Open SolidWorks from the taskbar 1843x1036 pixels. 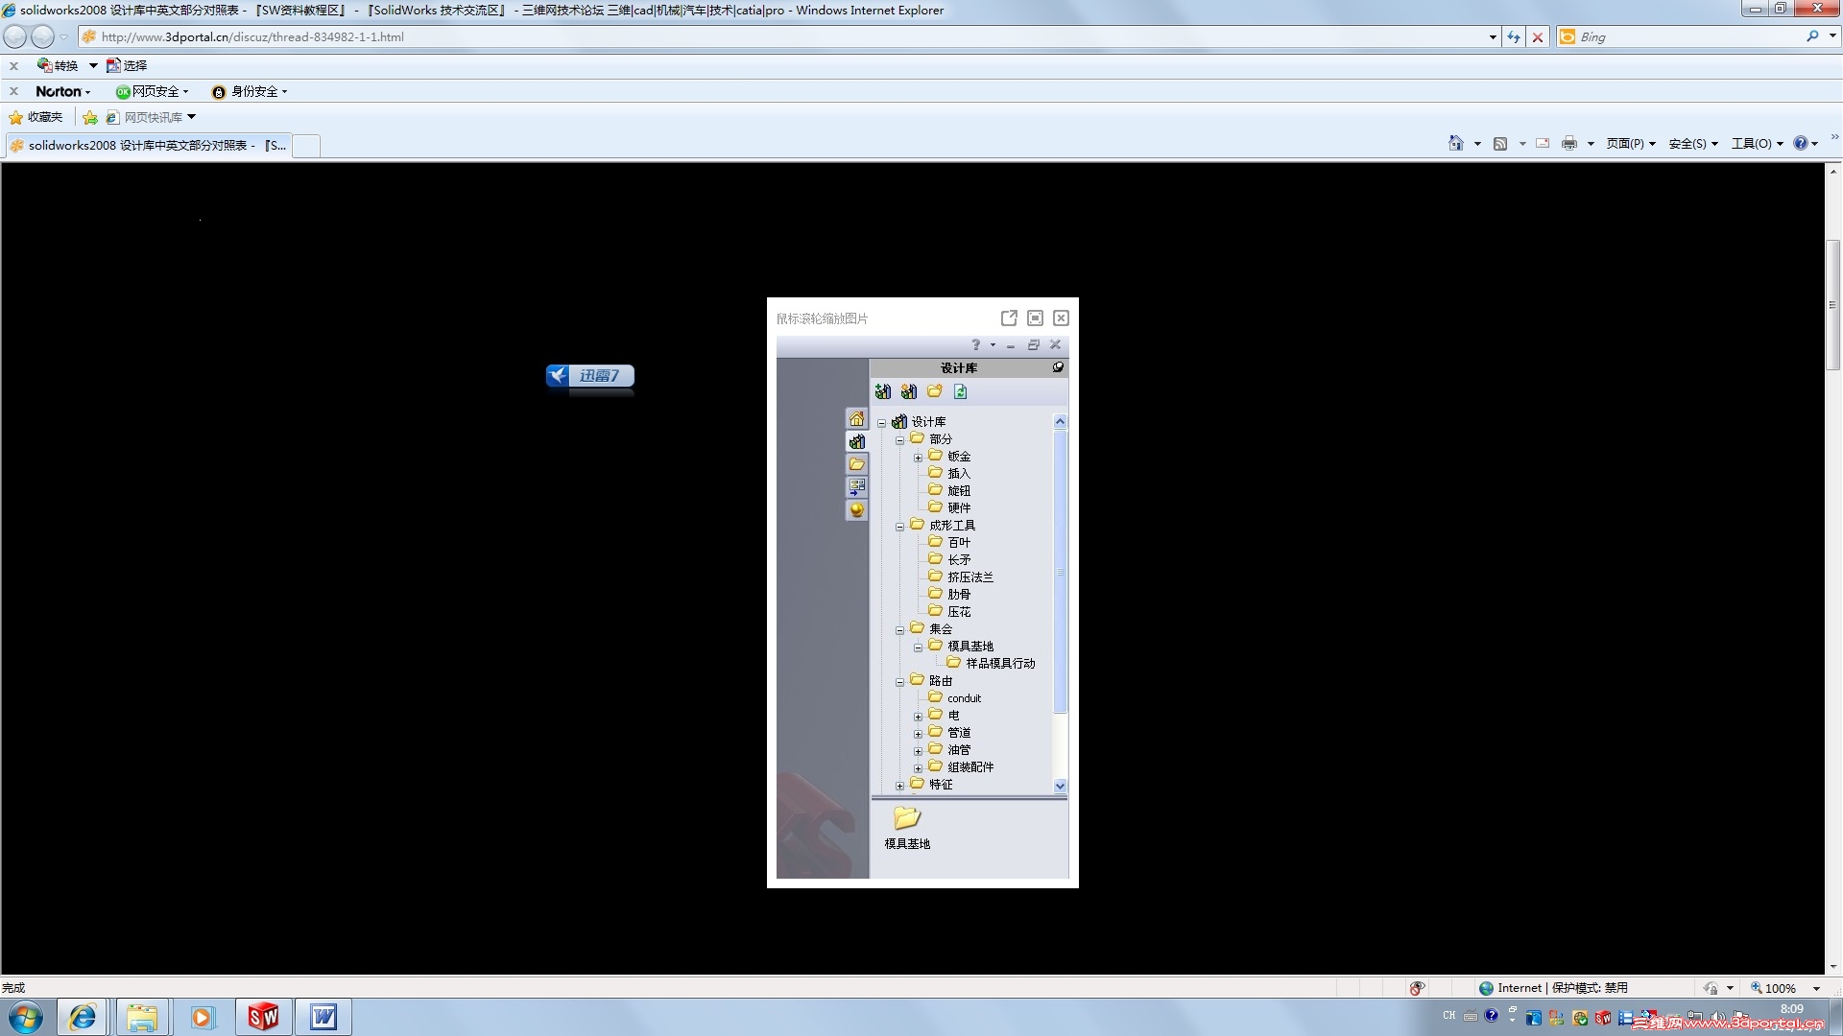(263, 1017)
